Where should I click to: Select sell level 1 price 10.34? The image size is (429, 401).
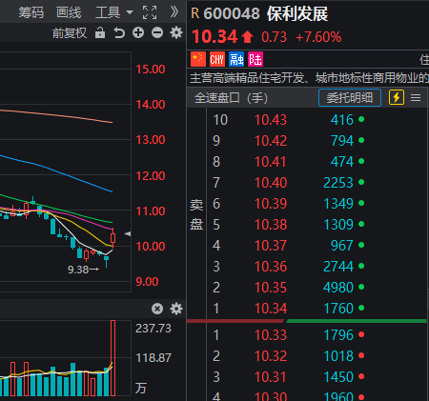271,309
